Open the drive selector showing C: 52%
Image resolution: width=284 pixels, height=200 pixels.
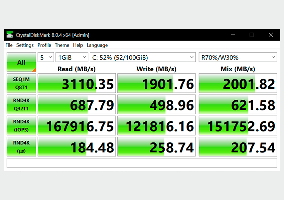click(x=143, y=57)
